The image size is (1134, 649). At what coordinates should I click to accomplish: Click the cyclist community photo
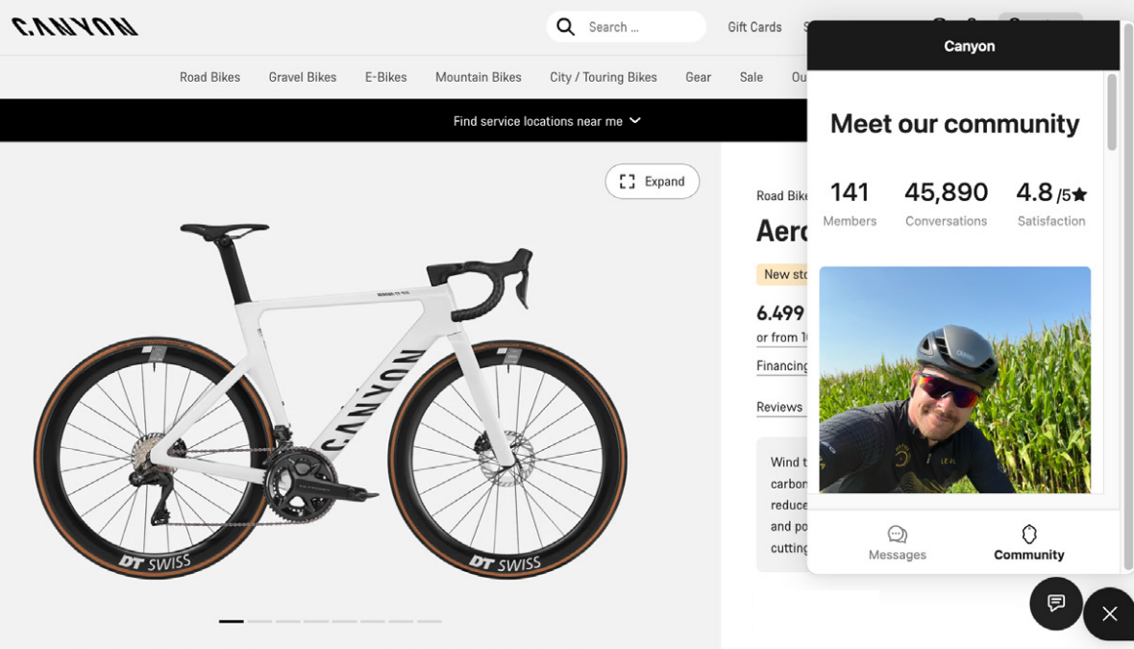pyautogui.click(x=954, y=380)
